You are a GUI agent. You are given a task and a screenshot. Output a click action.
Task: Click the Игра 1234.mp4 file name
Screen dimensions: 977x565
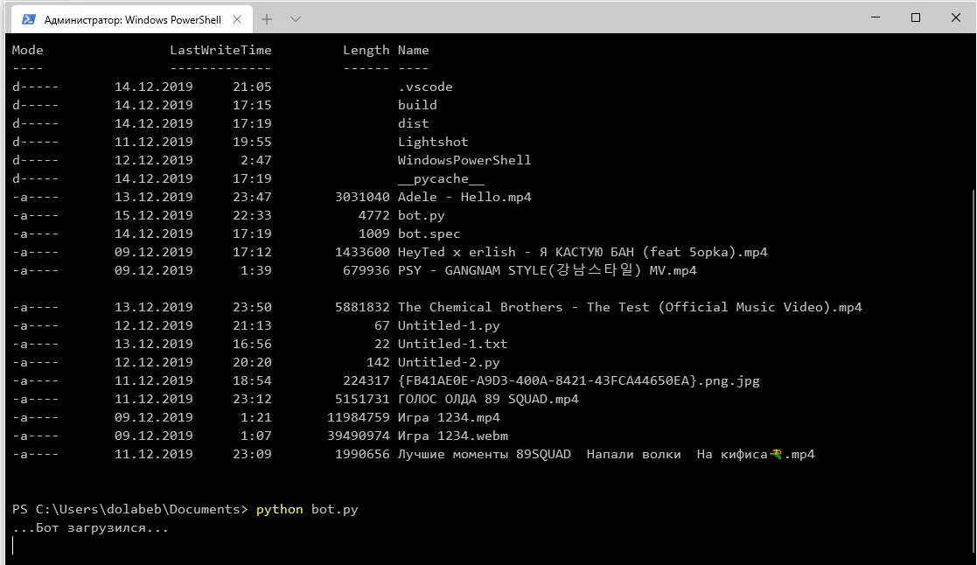click(449, 417)
